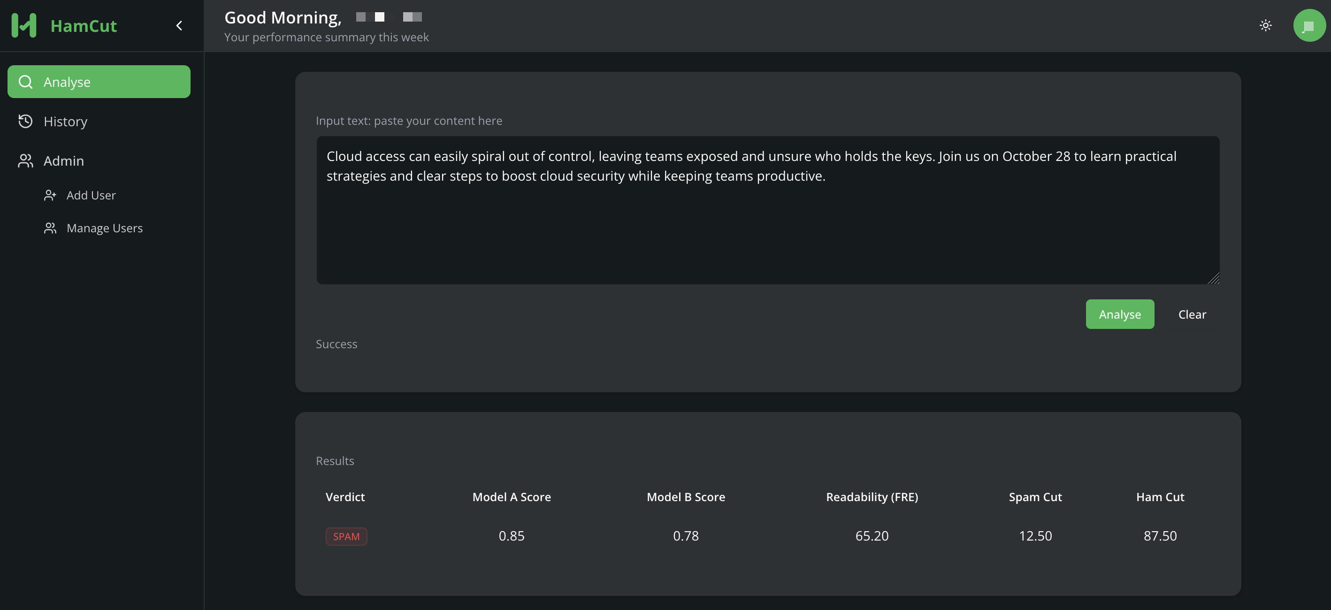
Task: Click the Readability (FRE) column header
Action: click(871, 497)
